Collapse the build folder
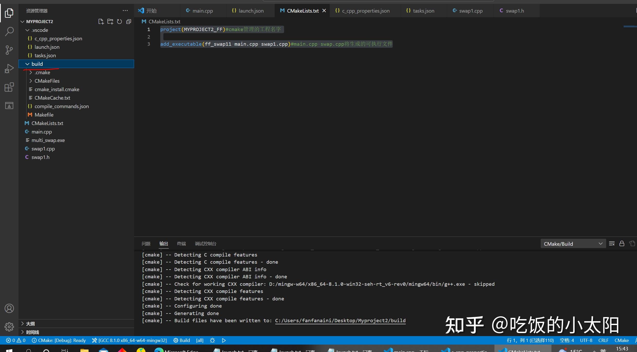The height and width of the screenshot is (352, 637). pos(28,64)
